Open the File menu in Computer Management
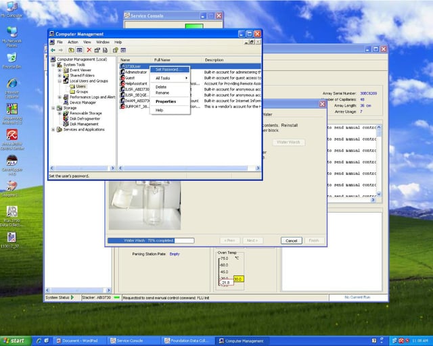 [x=60, y=42]
